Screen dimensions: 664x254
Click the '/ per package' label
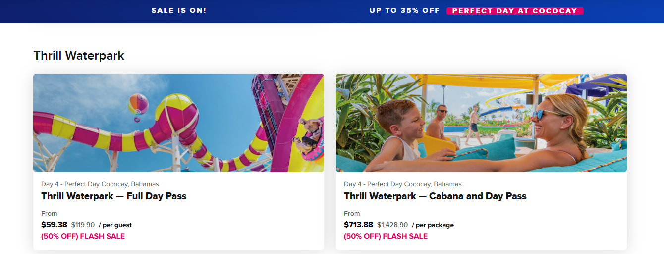[433, 225]
